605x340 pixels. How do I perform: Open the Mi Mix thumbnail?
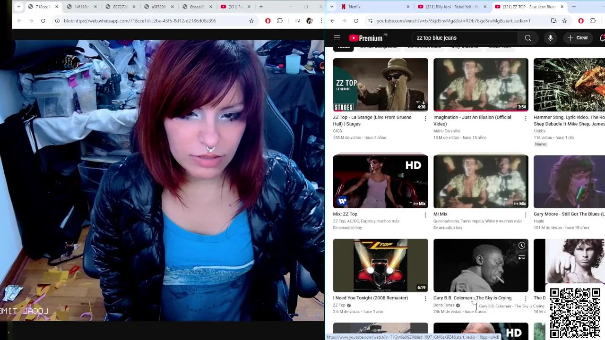481,181
